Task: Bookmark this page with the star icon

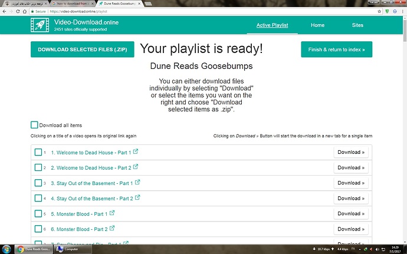Action: coord(379,11)
